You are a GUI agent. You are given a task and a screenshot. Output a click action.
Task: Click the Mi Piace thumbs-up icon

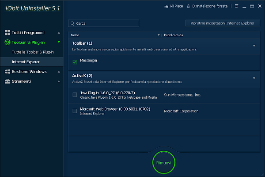pos(167,6)
